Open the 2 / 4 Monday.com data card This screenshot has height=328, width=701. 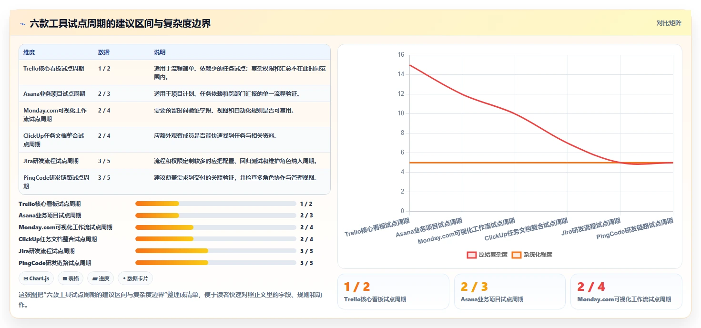point(626,291)
